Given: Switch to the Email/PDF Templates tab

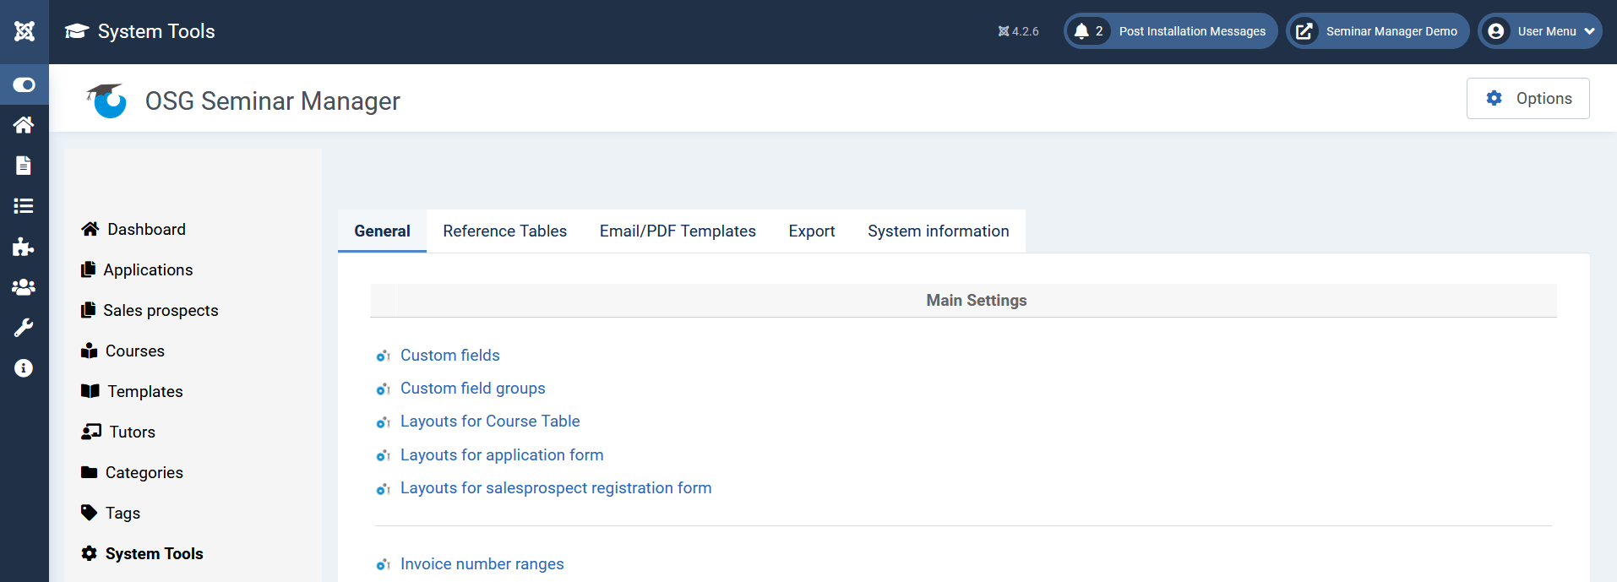Looking at the screenshot, I should pyautogui.click(x=678, y=231).
